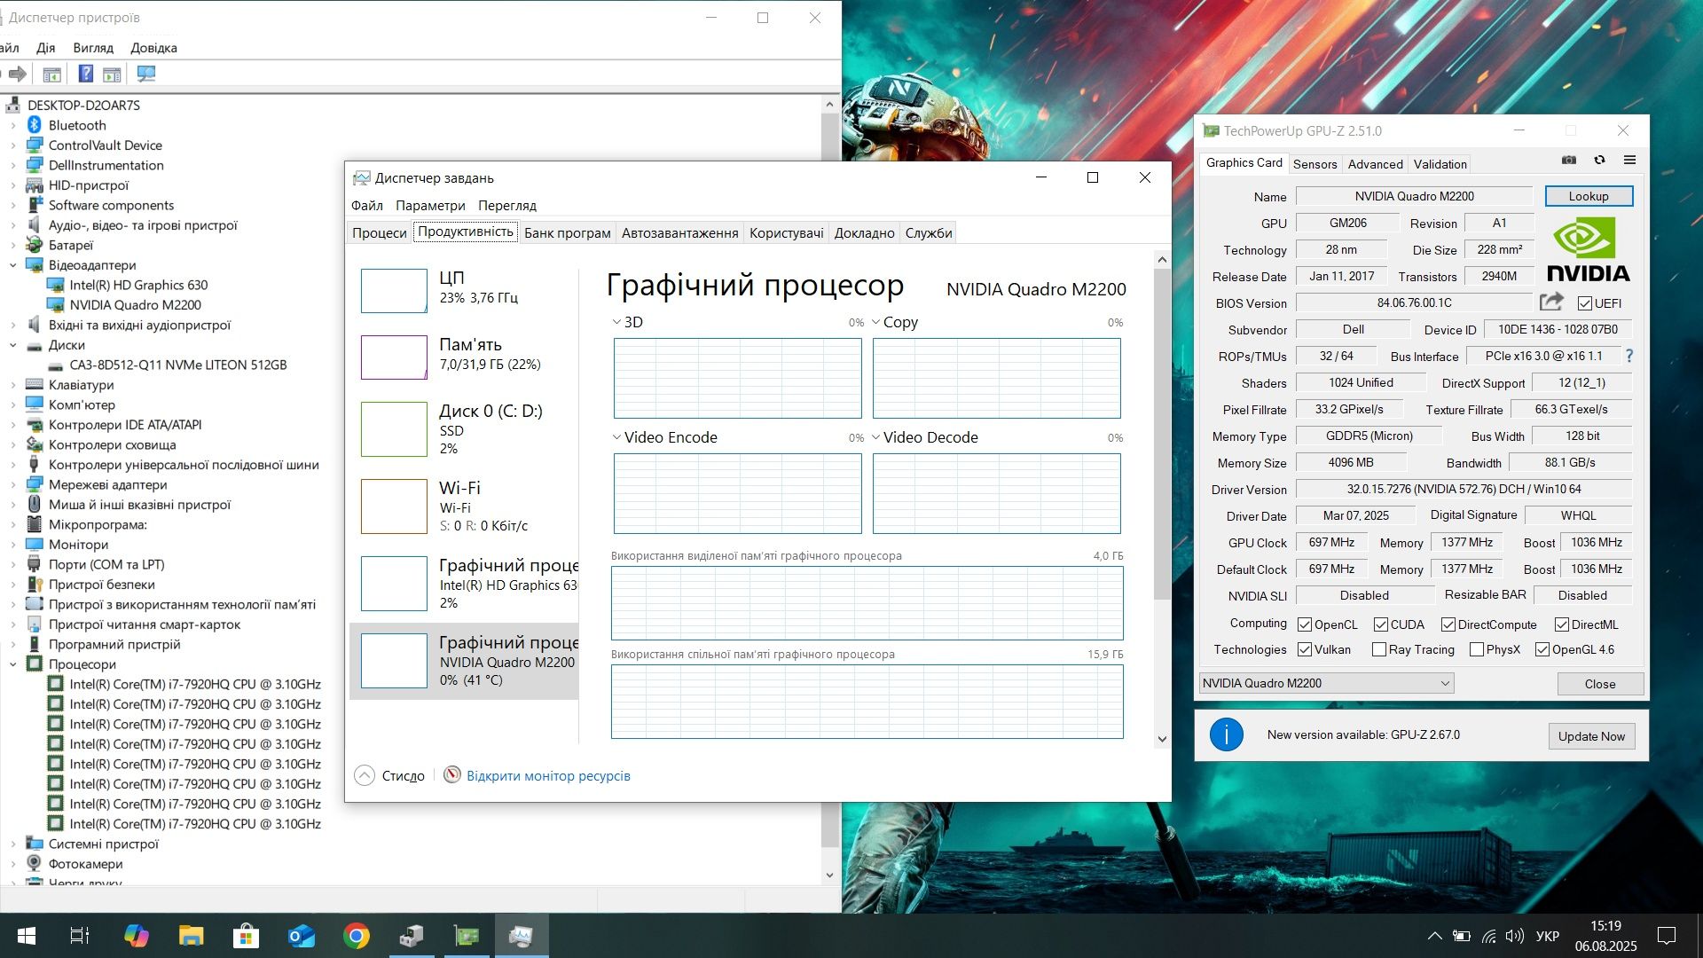Open the Video Encode graph dropdown
The image size is (1703, 958).
pos(617,437)
